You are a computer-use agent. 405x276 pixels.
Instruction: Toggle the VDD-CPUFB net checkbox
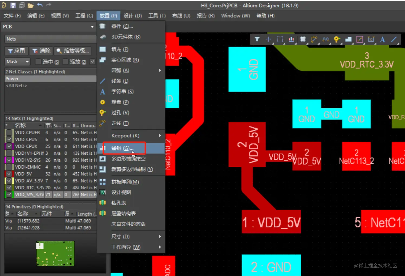pyautogui.click(x=9, y=133)
